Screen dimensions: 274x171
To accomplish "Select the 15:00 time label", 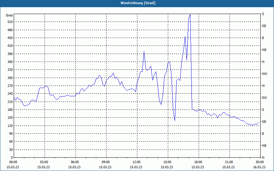I will tap(168, 162).
